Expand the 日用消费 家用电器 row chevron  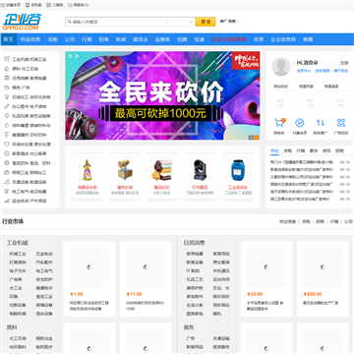55,78
